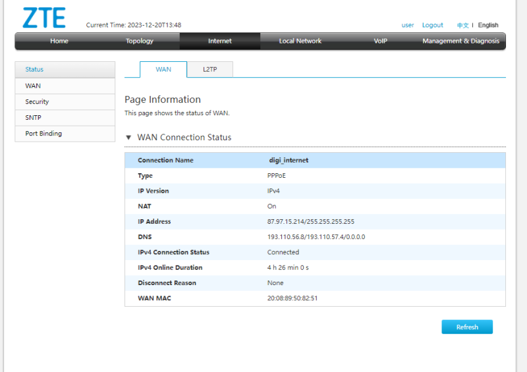Switch to the L2TP tab
Viewport: 527px width, 372px height.
coord(210,69)
